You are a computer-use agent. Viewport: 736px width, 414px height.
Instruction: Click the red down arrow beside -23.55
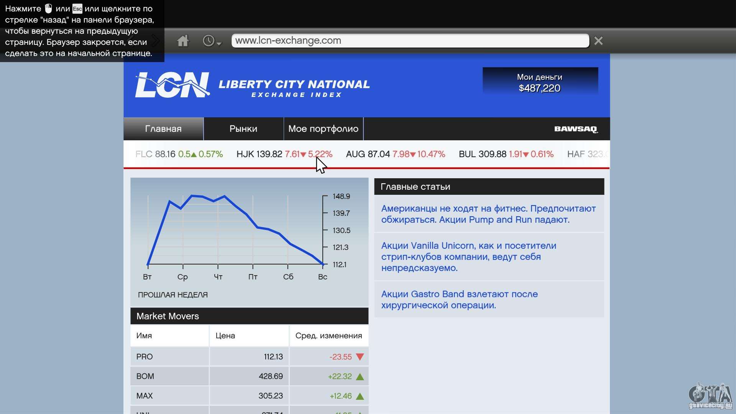click(360, 357)
